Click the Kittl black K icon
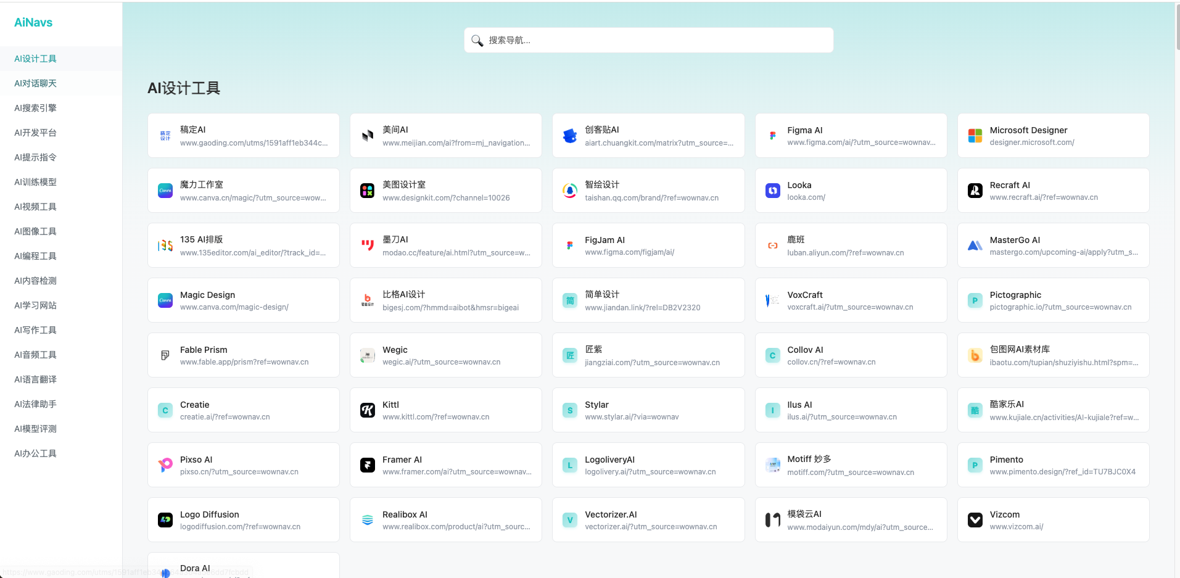Screen dimensions: 1180x578 [x=368, y=410]
